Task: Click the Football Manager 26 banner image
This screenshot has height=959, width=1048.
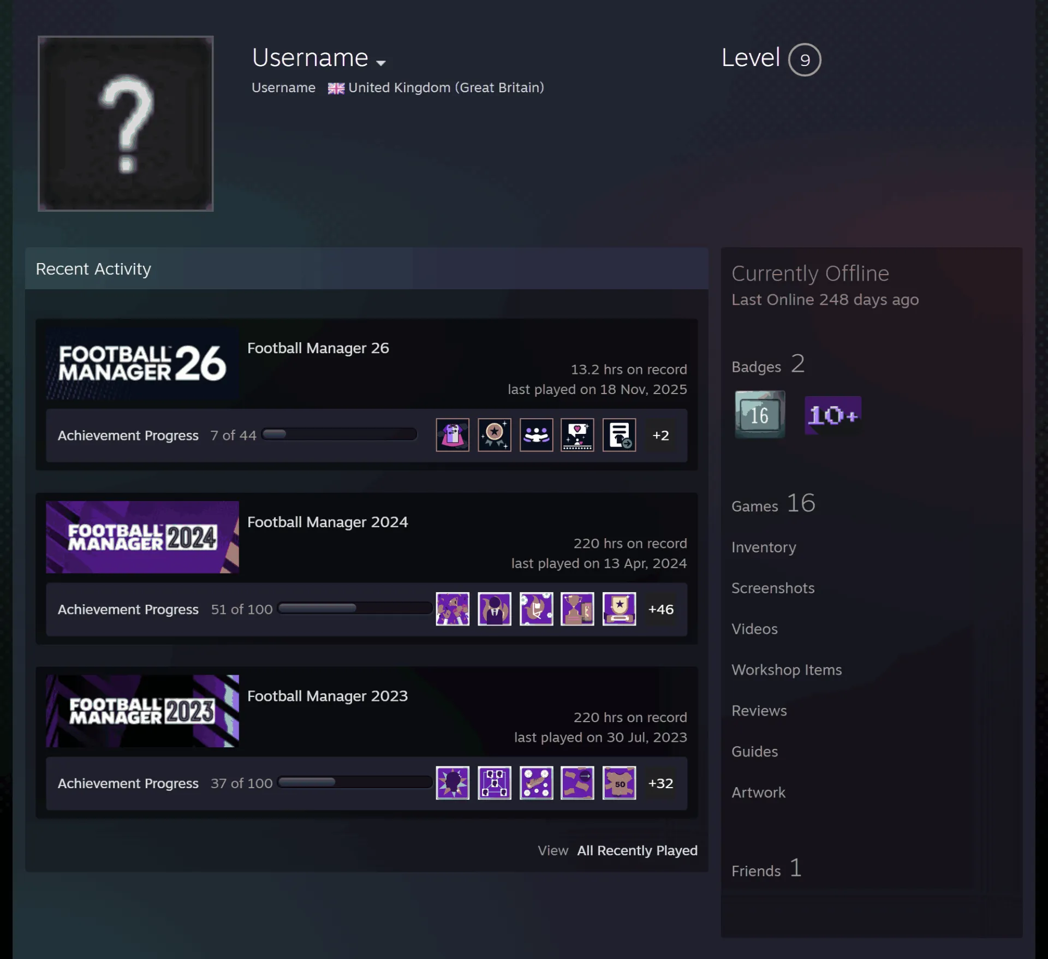Action: (x=142, y=363)
